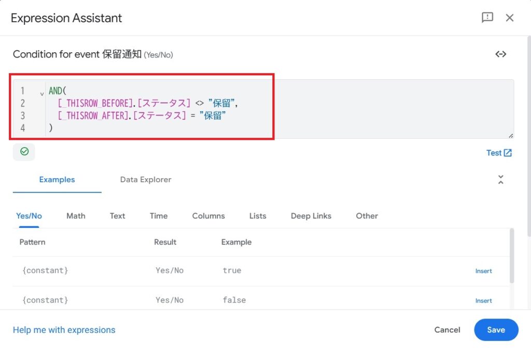
Task: Click the feedback icon in dialog header
Action: tap(487, 18)
